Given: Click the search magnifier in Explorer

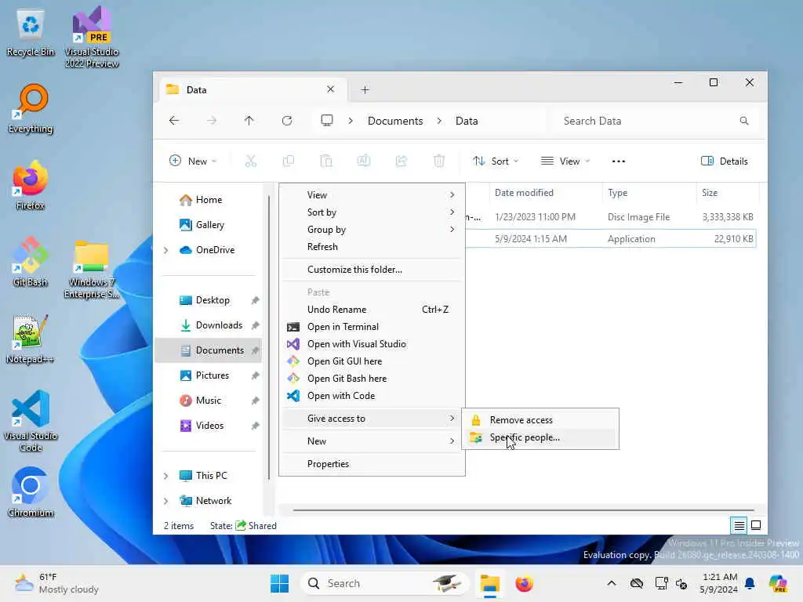Looking at the screenshot, I should [744, 121].
